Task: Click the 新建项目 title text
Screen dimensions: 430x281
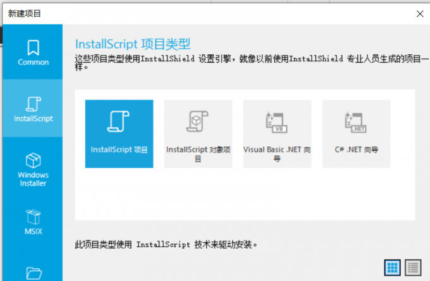Action: 24,13
